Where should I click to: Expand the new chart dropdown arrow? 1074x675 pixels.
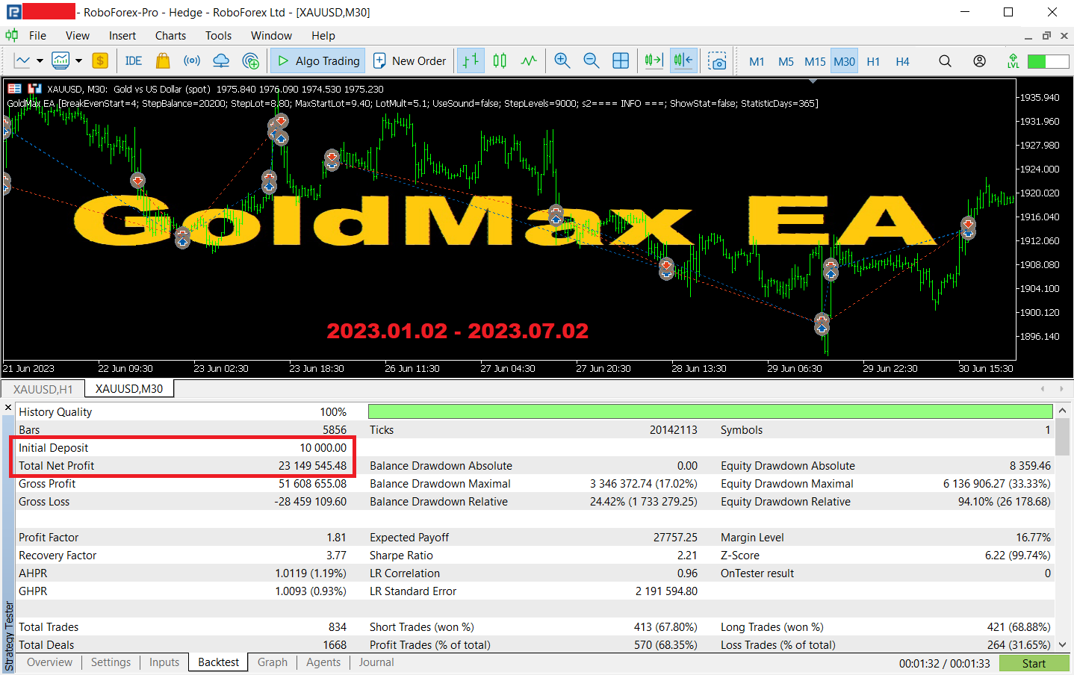40,61
